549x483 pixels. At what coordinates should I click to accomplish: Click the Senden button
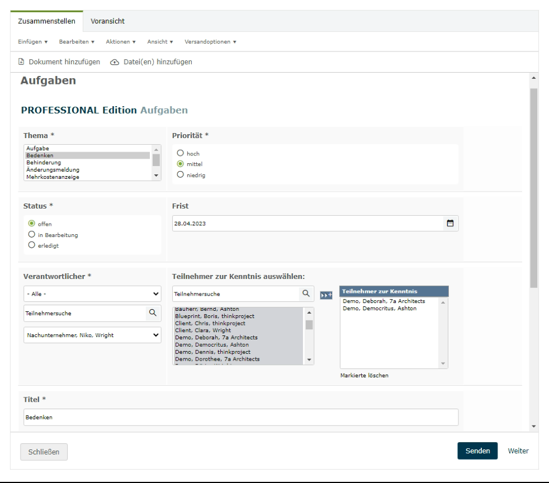[477, 451]
